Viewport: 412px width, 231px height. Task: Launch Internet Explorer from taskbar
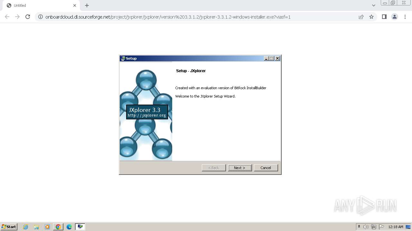click(x=25, y=227)
